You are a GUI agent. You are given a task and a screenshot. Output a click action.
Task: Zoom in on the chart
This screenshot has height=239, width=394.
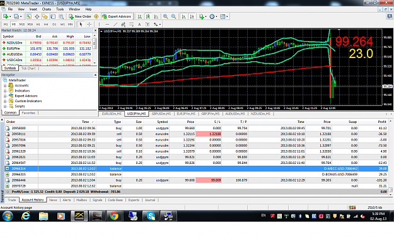(x=166, y=16)
